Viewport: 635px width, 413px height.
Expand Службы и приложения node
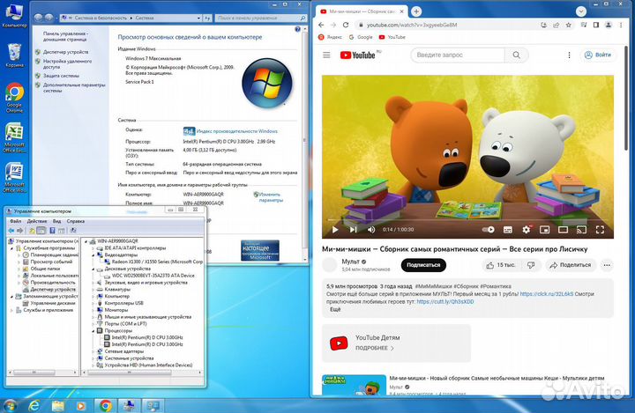pos(11,310)
